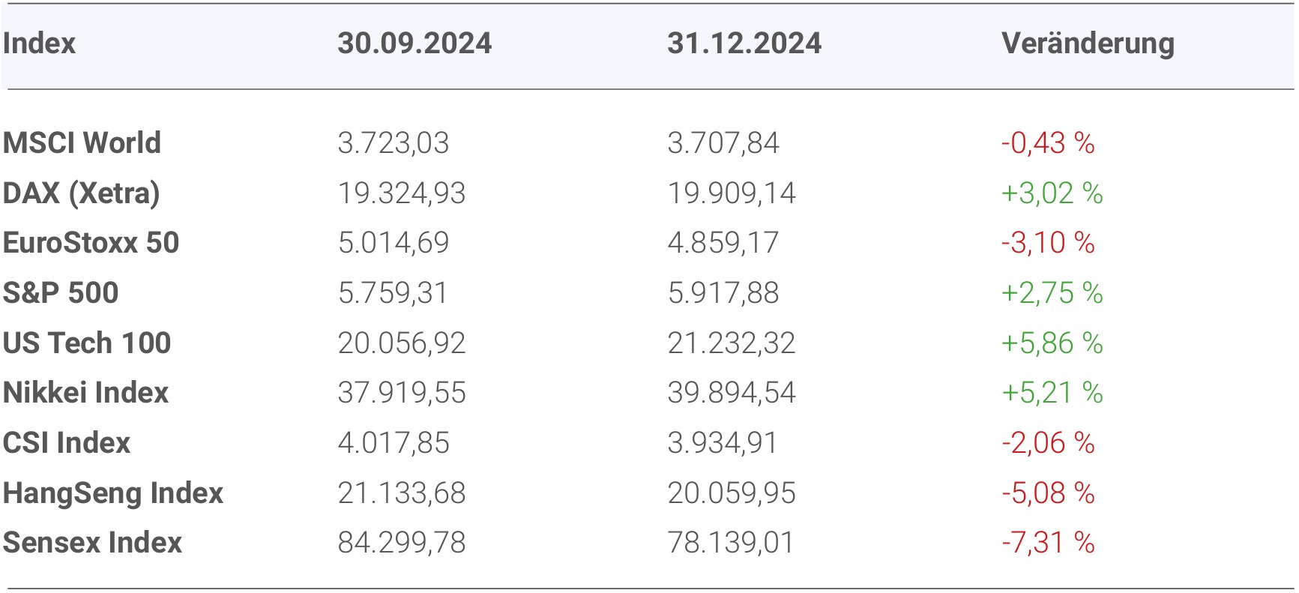The height and width of the screenshot is (593, 1299).
Task: Select the MSCI World row label
Action: click(x=82, y=142)
